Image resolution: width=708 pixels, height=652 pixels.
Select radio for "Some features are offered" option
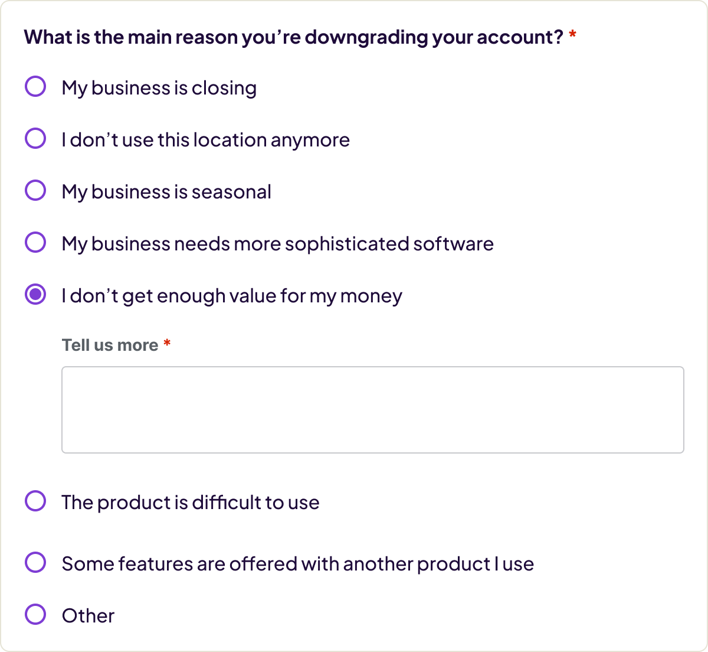(35, 563)
